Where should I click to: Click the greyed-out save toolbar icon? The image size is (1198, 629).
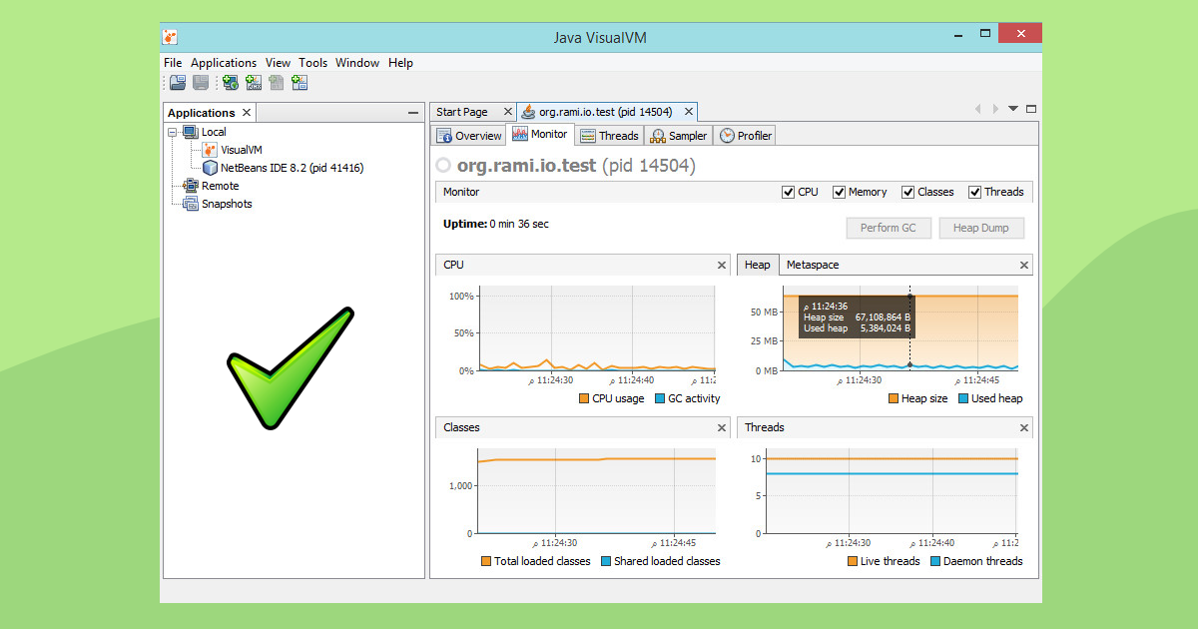201,83
